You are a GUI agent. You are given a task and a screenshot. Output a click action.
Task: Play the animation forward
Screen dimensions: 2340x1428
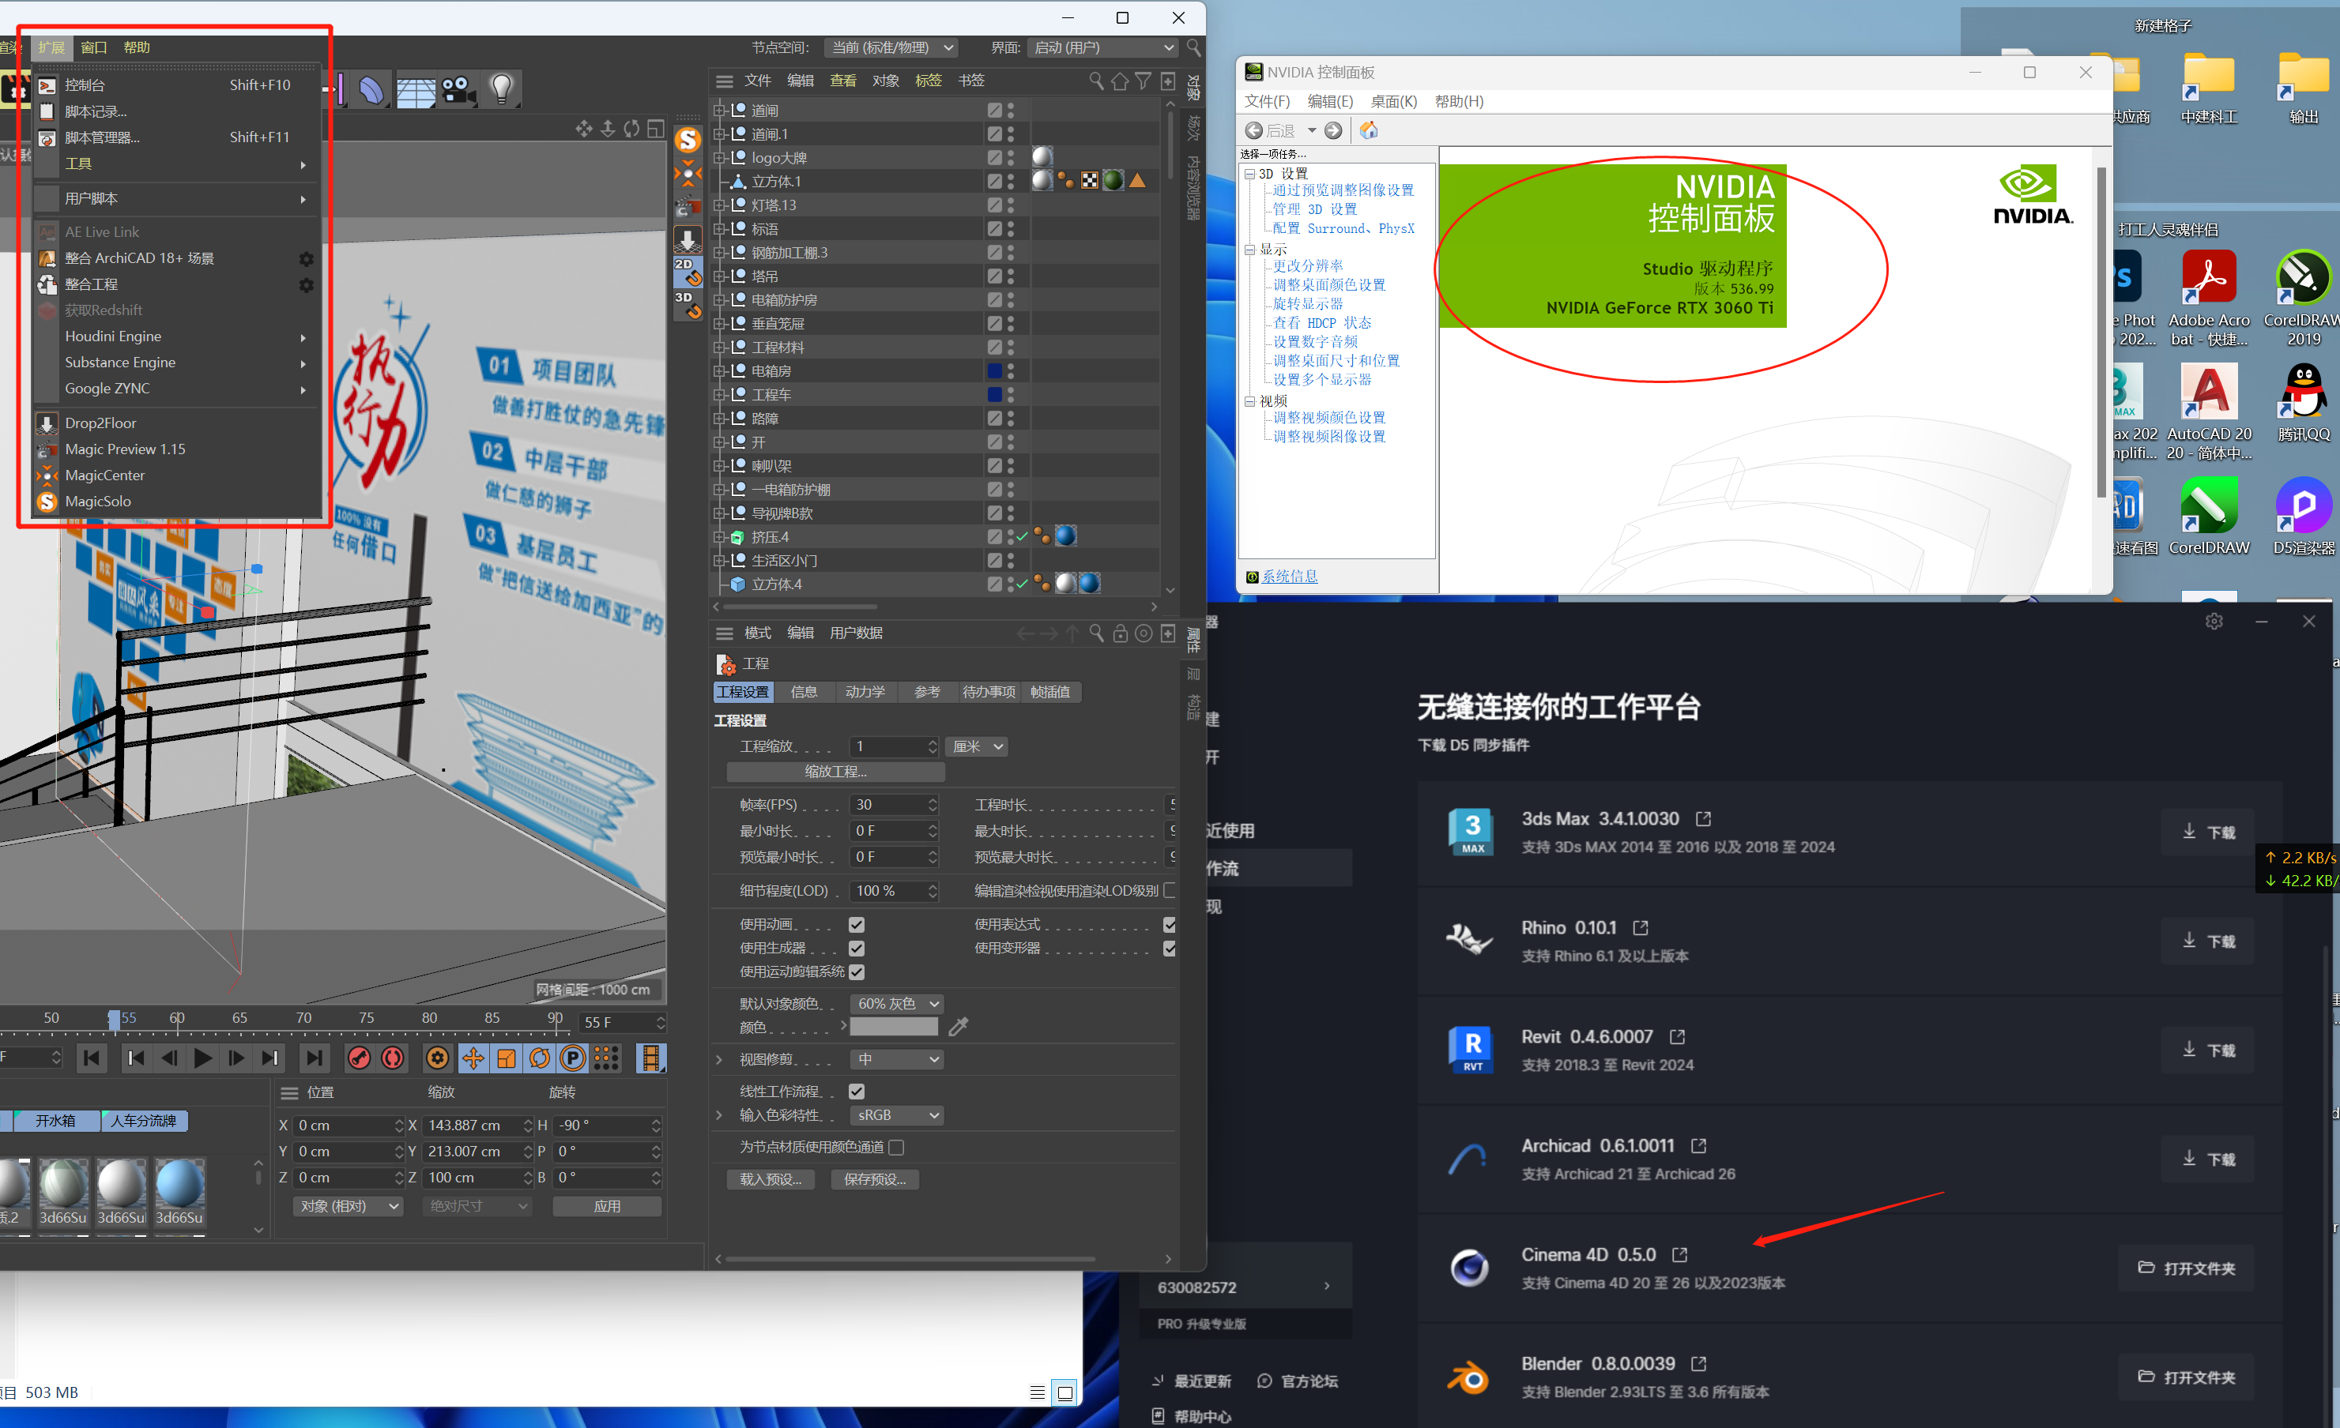tap(202, 1058)
